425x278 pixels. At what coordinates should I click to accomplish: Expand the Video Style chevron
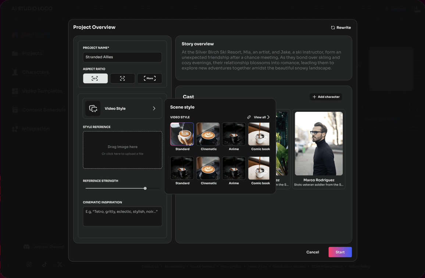click(x=154, y=109)
